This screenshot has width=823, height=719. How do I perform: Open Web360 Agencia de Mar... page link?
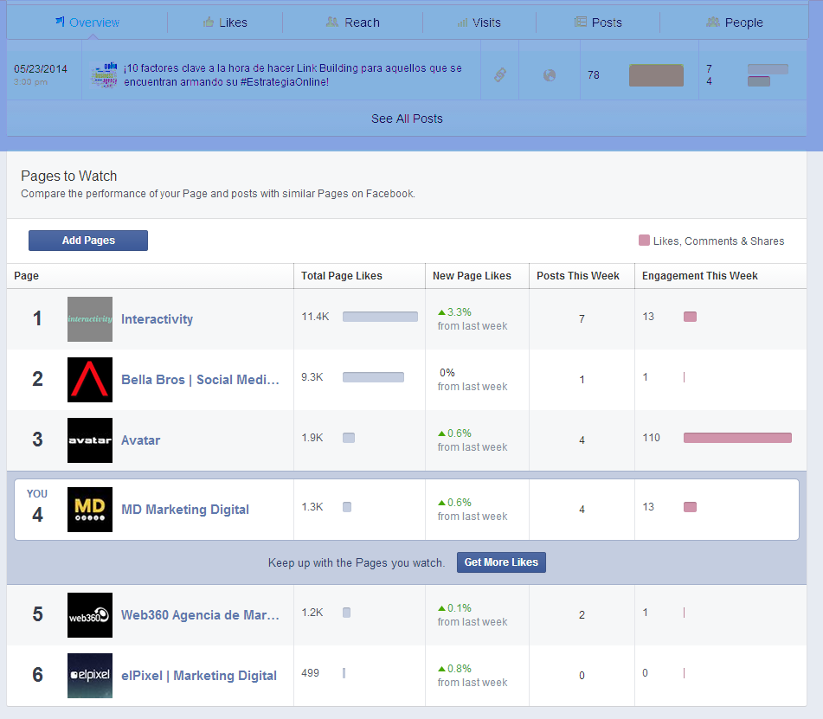click(x=200, y=615)
